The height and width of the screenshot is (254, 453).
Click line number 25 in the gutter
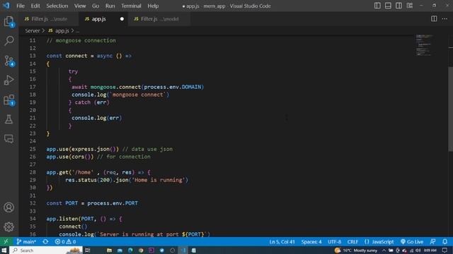click(33, 149)
